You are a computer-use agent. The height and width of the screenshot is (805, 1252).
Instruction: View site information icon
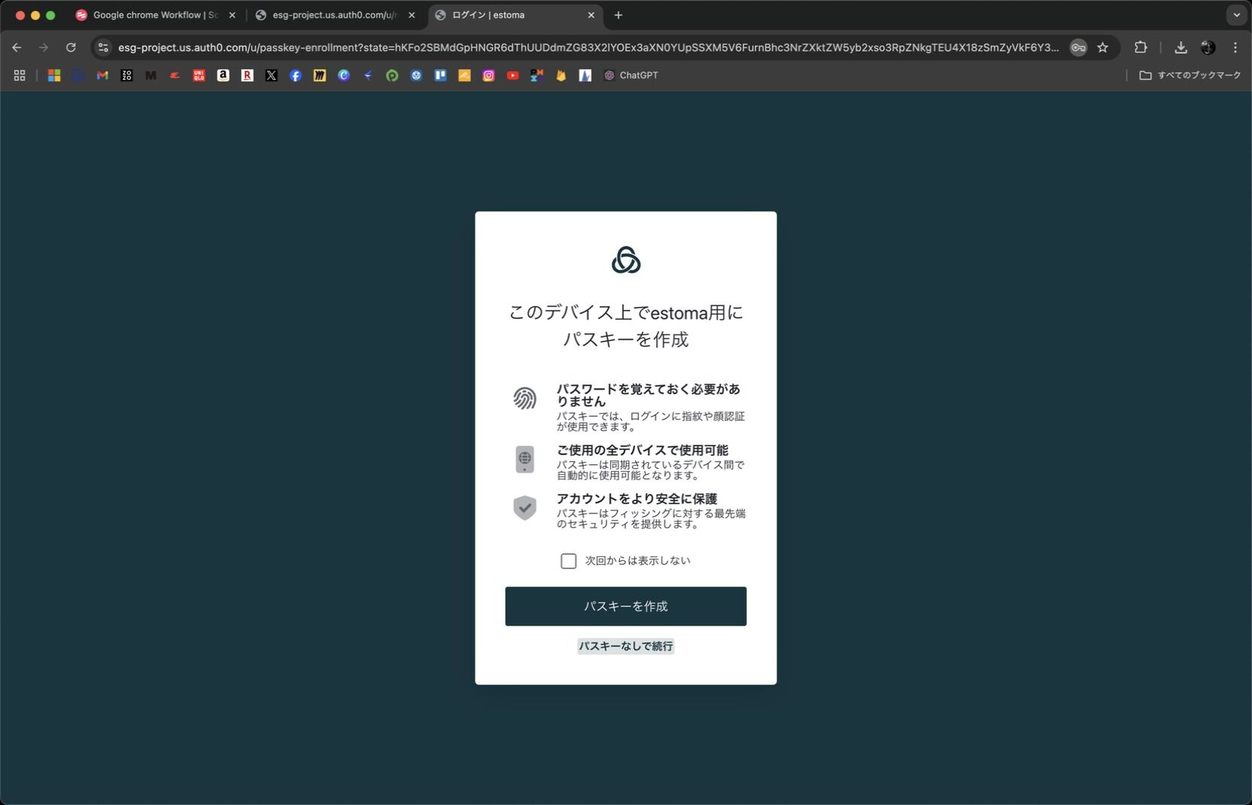103,47
